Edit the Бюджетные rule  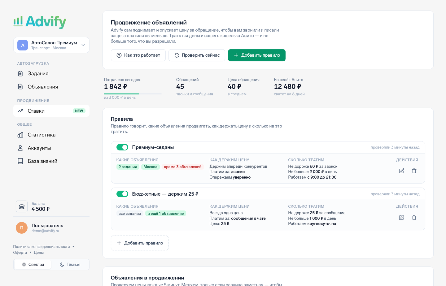point(401,218)
